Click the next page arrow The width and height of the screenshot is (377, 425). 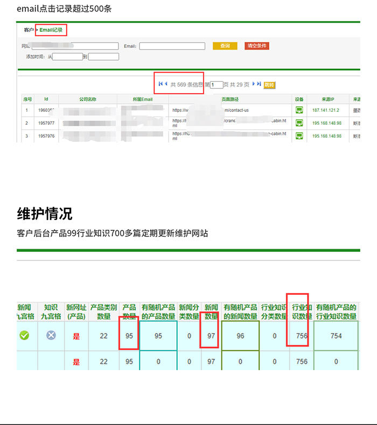254,84
